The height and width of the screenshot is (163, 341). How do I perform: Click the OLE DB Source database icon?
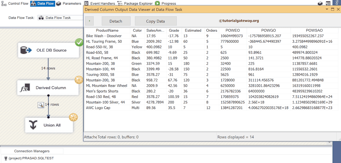pyautogui.click(x=26, y=50)
